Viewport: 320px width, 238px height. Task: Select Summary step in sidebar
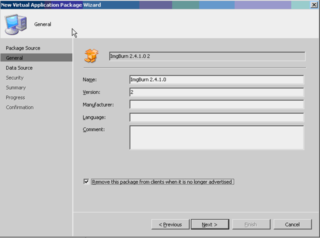pos(15,87)
